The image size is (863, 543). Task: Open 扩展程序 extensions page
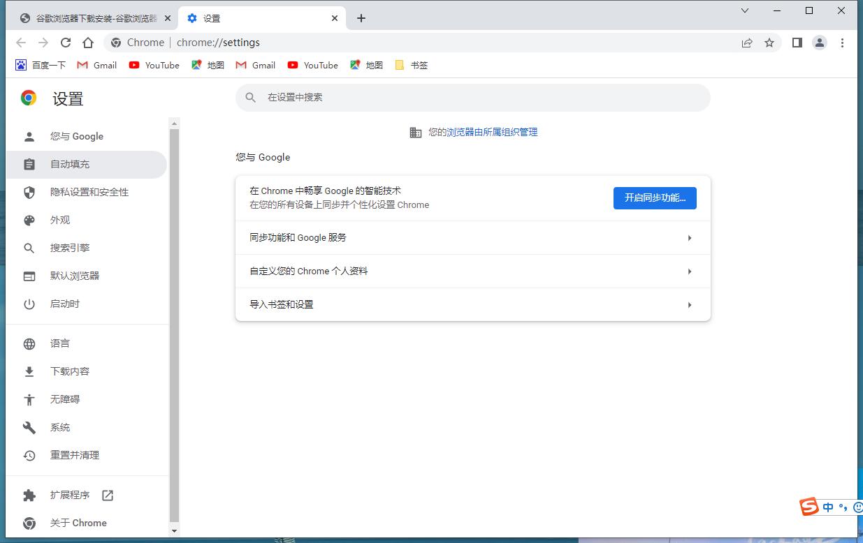[x=71, y=495]
